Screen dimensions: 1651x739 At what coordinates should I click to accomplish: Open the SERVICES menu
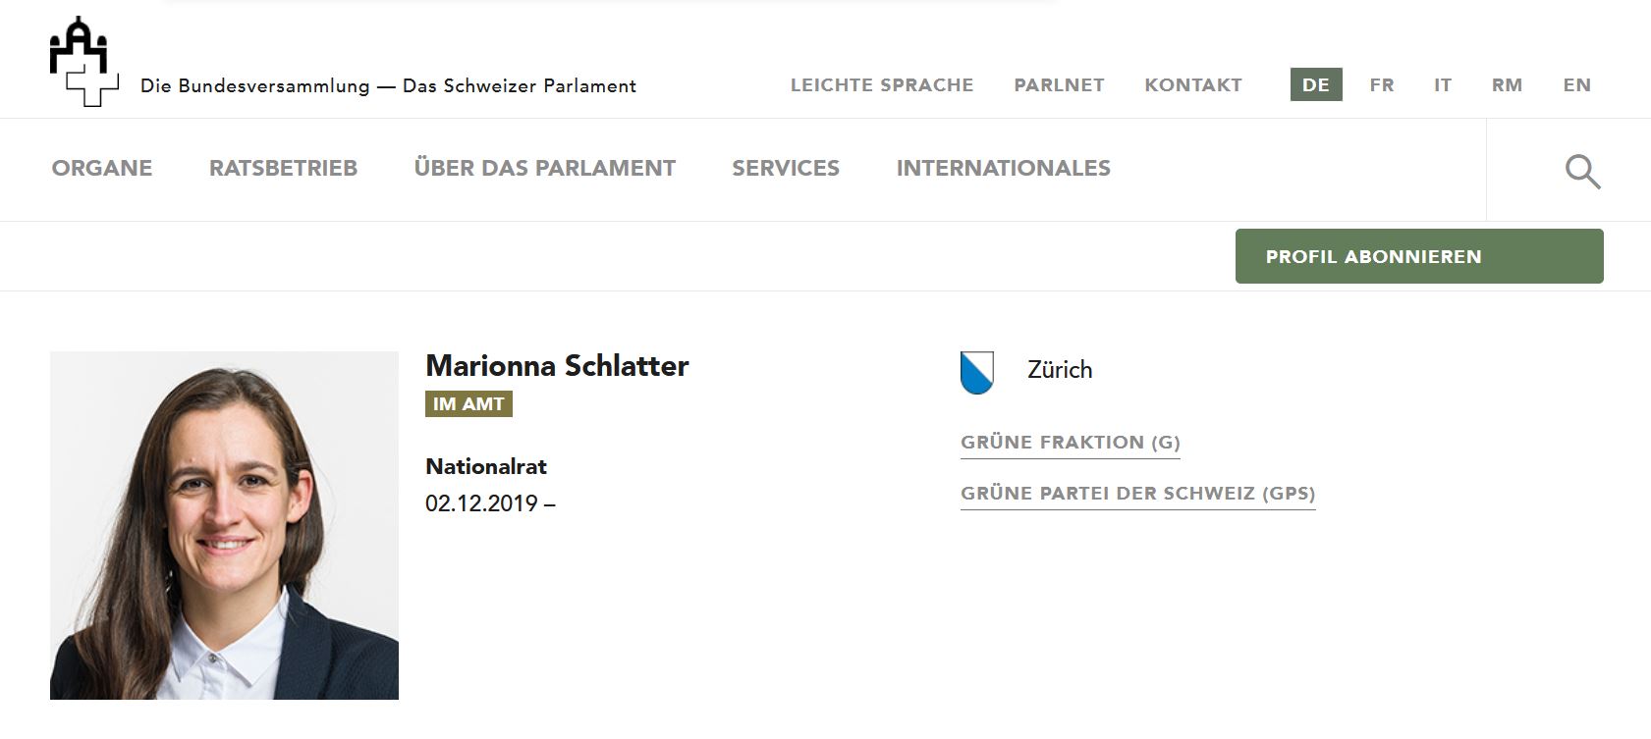pos(785,169)
